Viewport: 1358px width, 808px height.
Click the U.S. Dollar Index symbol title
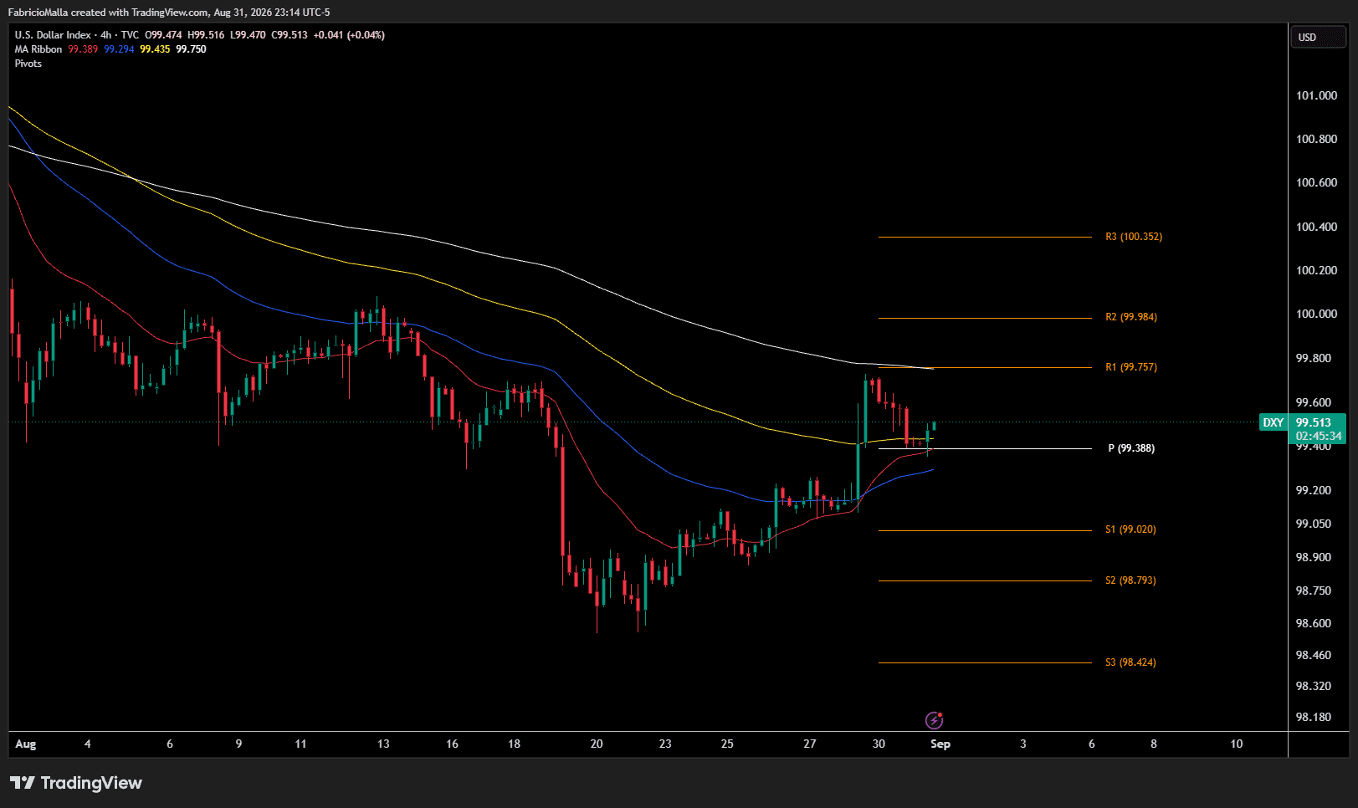53,35
